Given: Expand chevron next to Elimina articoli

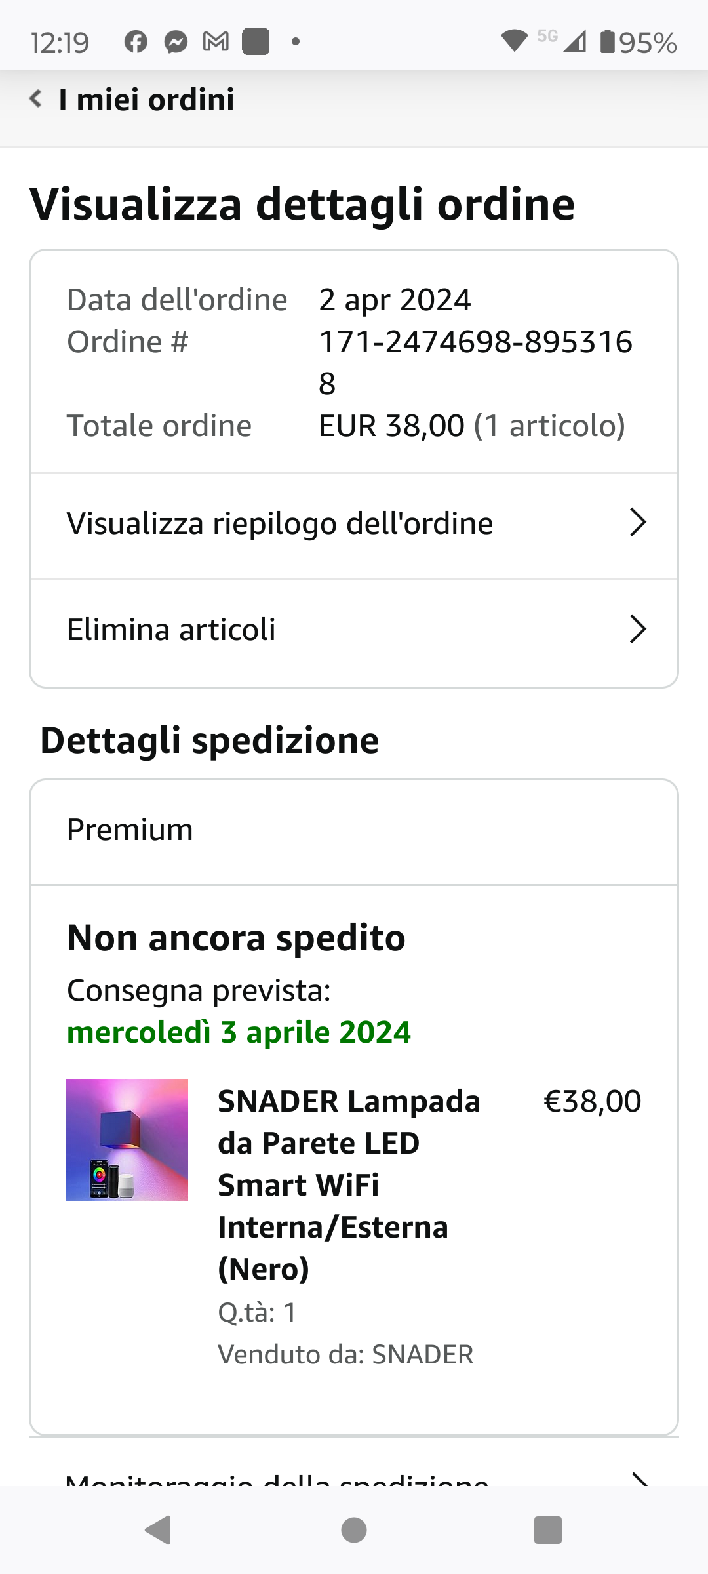Looking at the screenshot, I should point(637,629).
